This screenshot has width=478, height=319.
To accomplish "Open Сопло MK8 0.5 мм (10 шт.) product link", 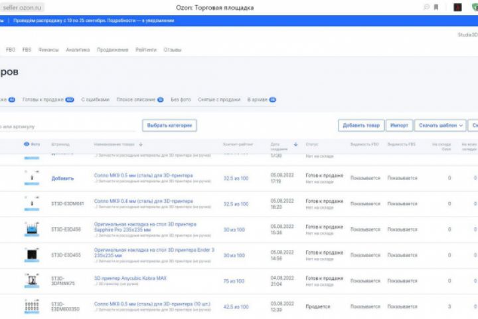I will pos(152,304).
